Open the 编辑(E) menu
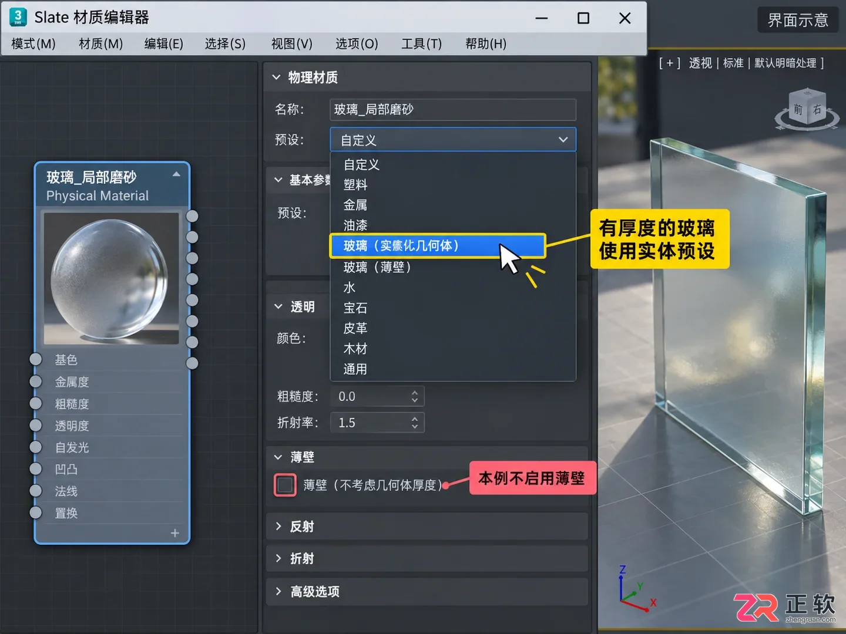 164,44
